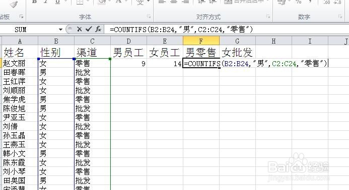Select the name cell 田春晖
The height and width of the screenshot is (190, 349).
tap(20, 72)
